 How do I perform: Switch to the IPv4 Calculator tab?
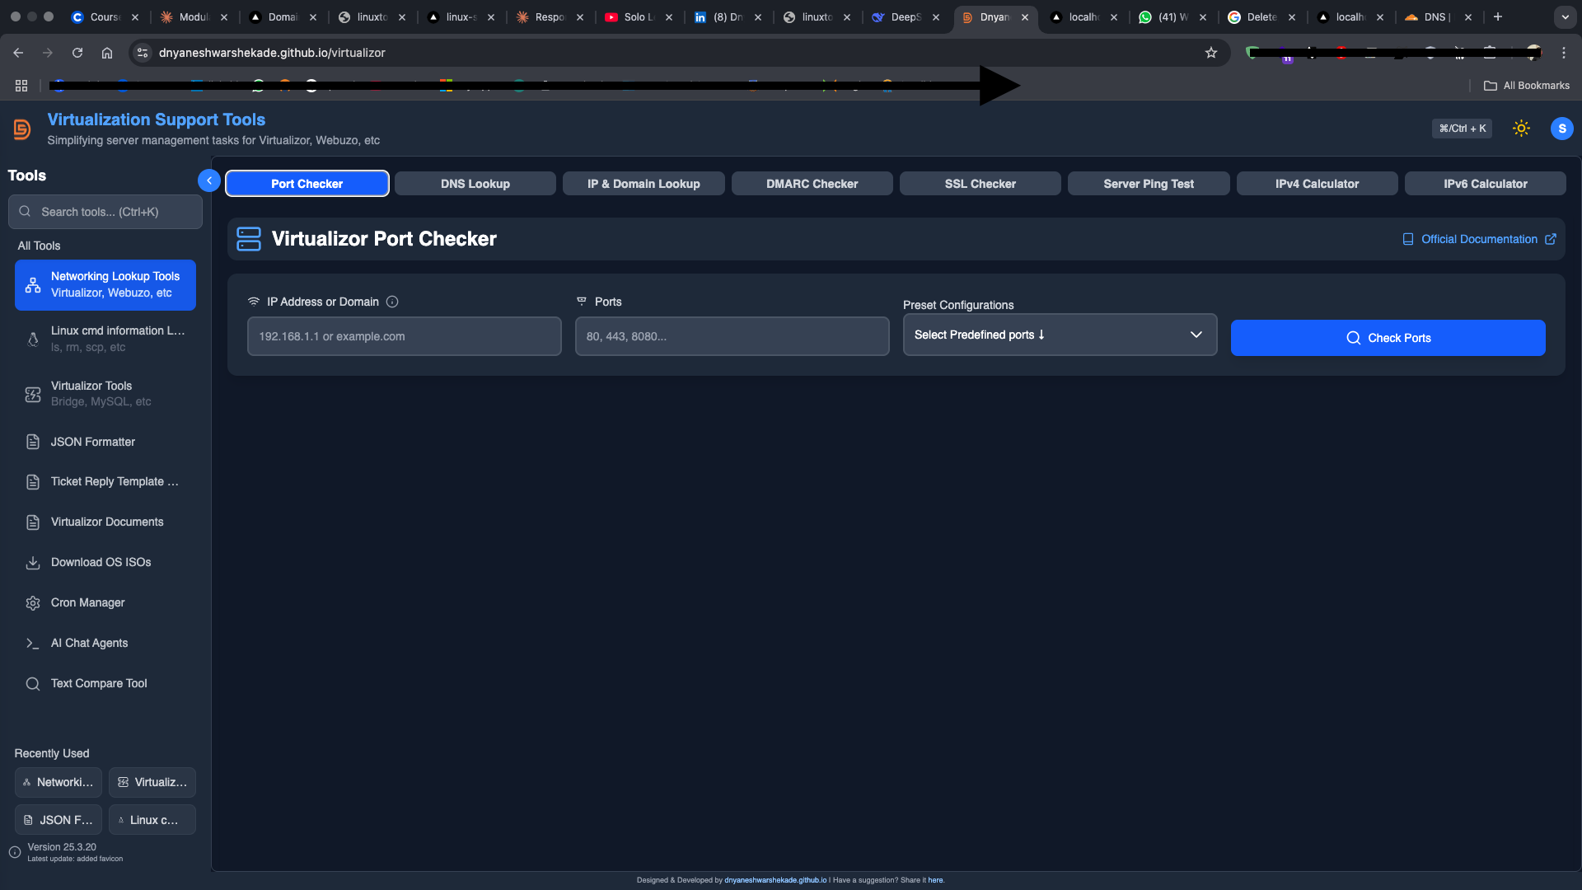(x=1318, y=184)
